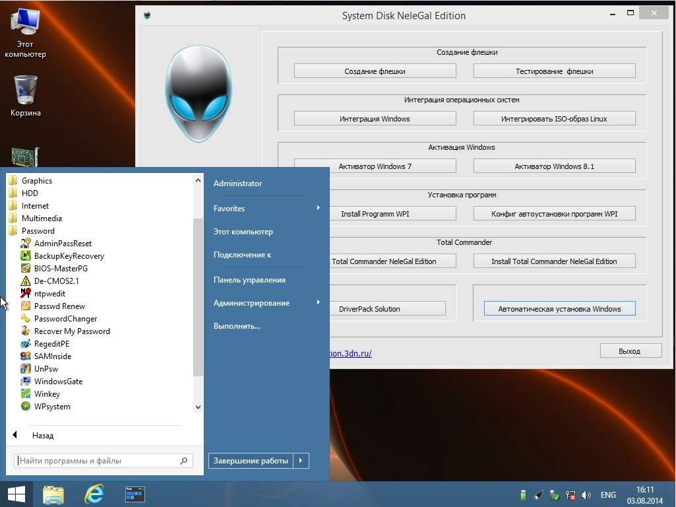Choose Выполнить... in the Start menu
This screenshot has width=676, height=507.
[237, 326]
